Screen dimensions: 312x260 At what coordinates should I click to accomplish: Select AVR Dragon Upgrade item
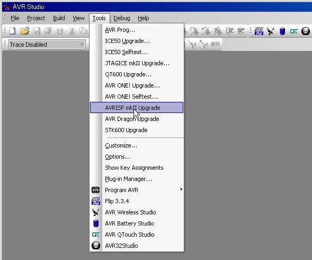[x=137, y=119]
